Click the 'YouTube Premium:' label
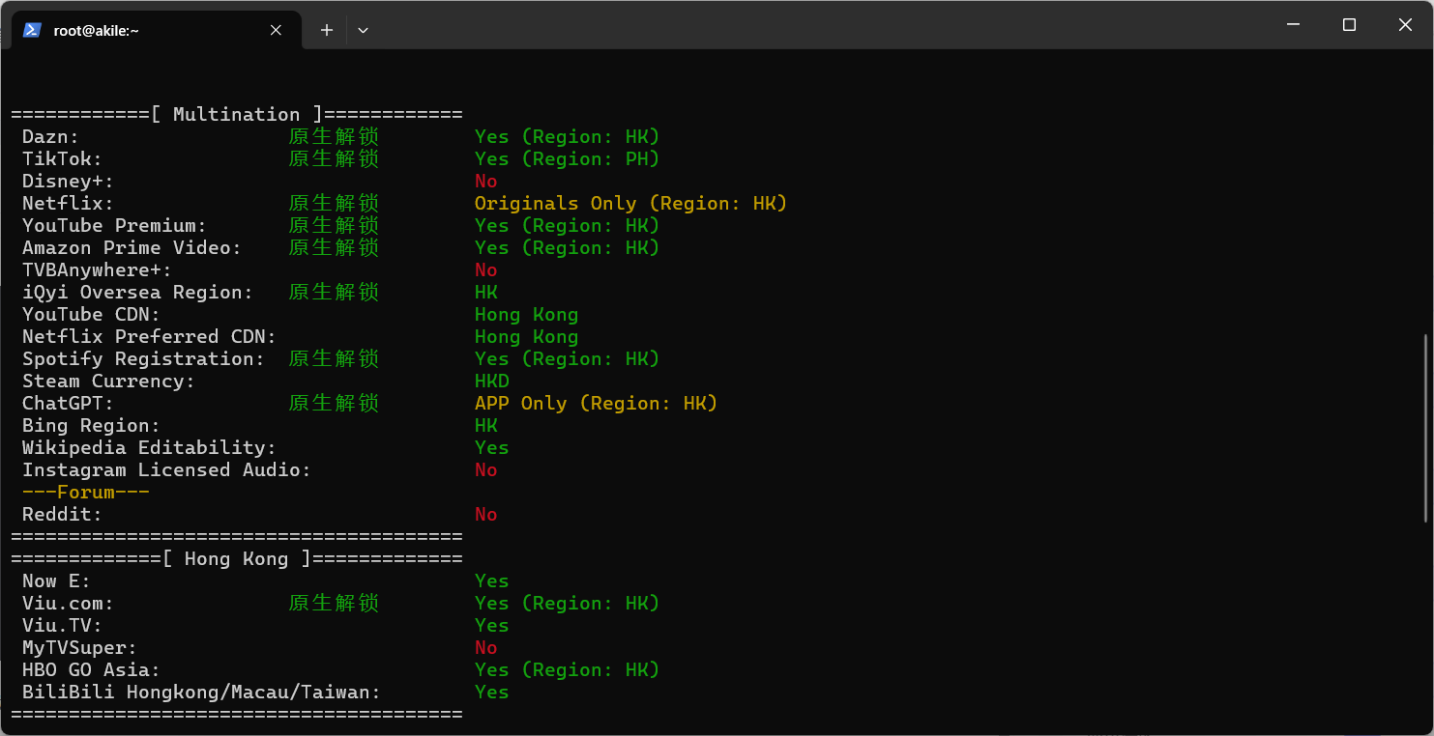Image resolution: width=1434 pixels, height=736 pixels. [x=114, y=225]
